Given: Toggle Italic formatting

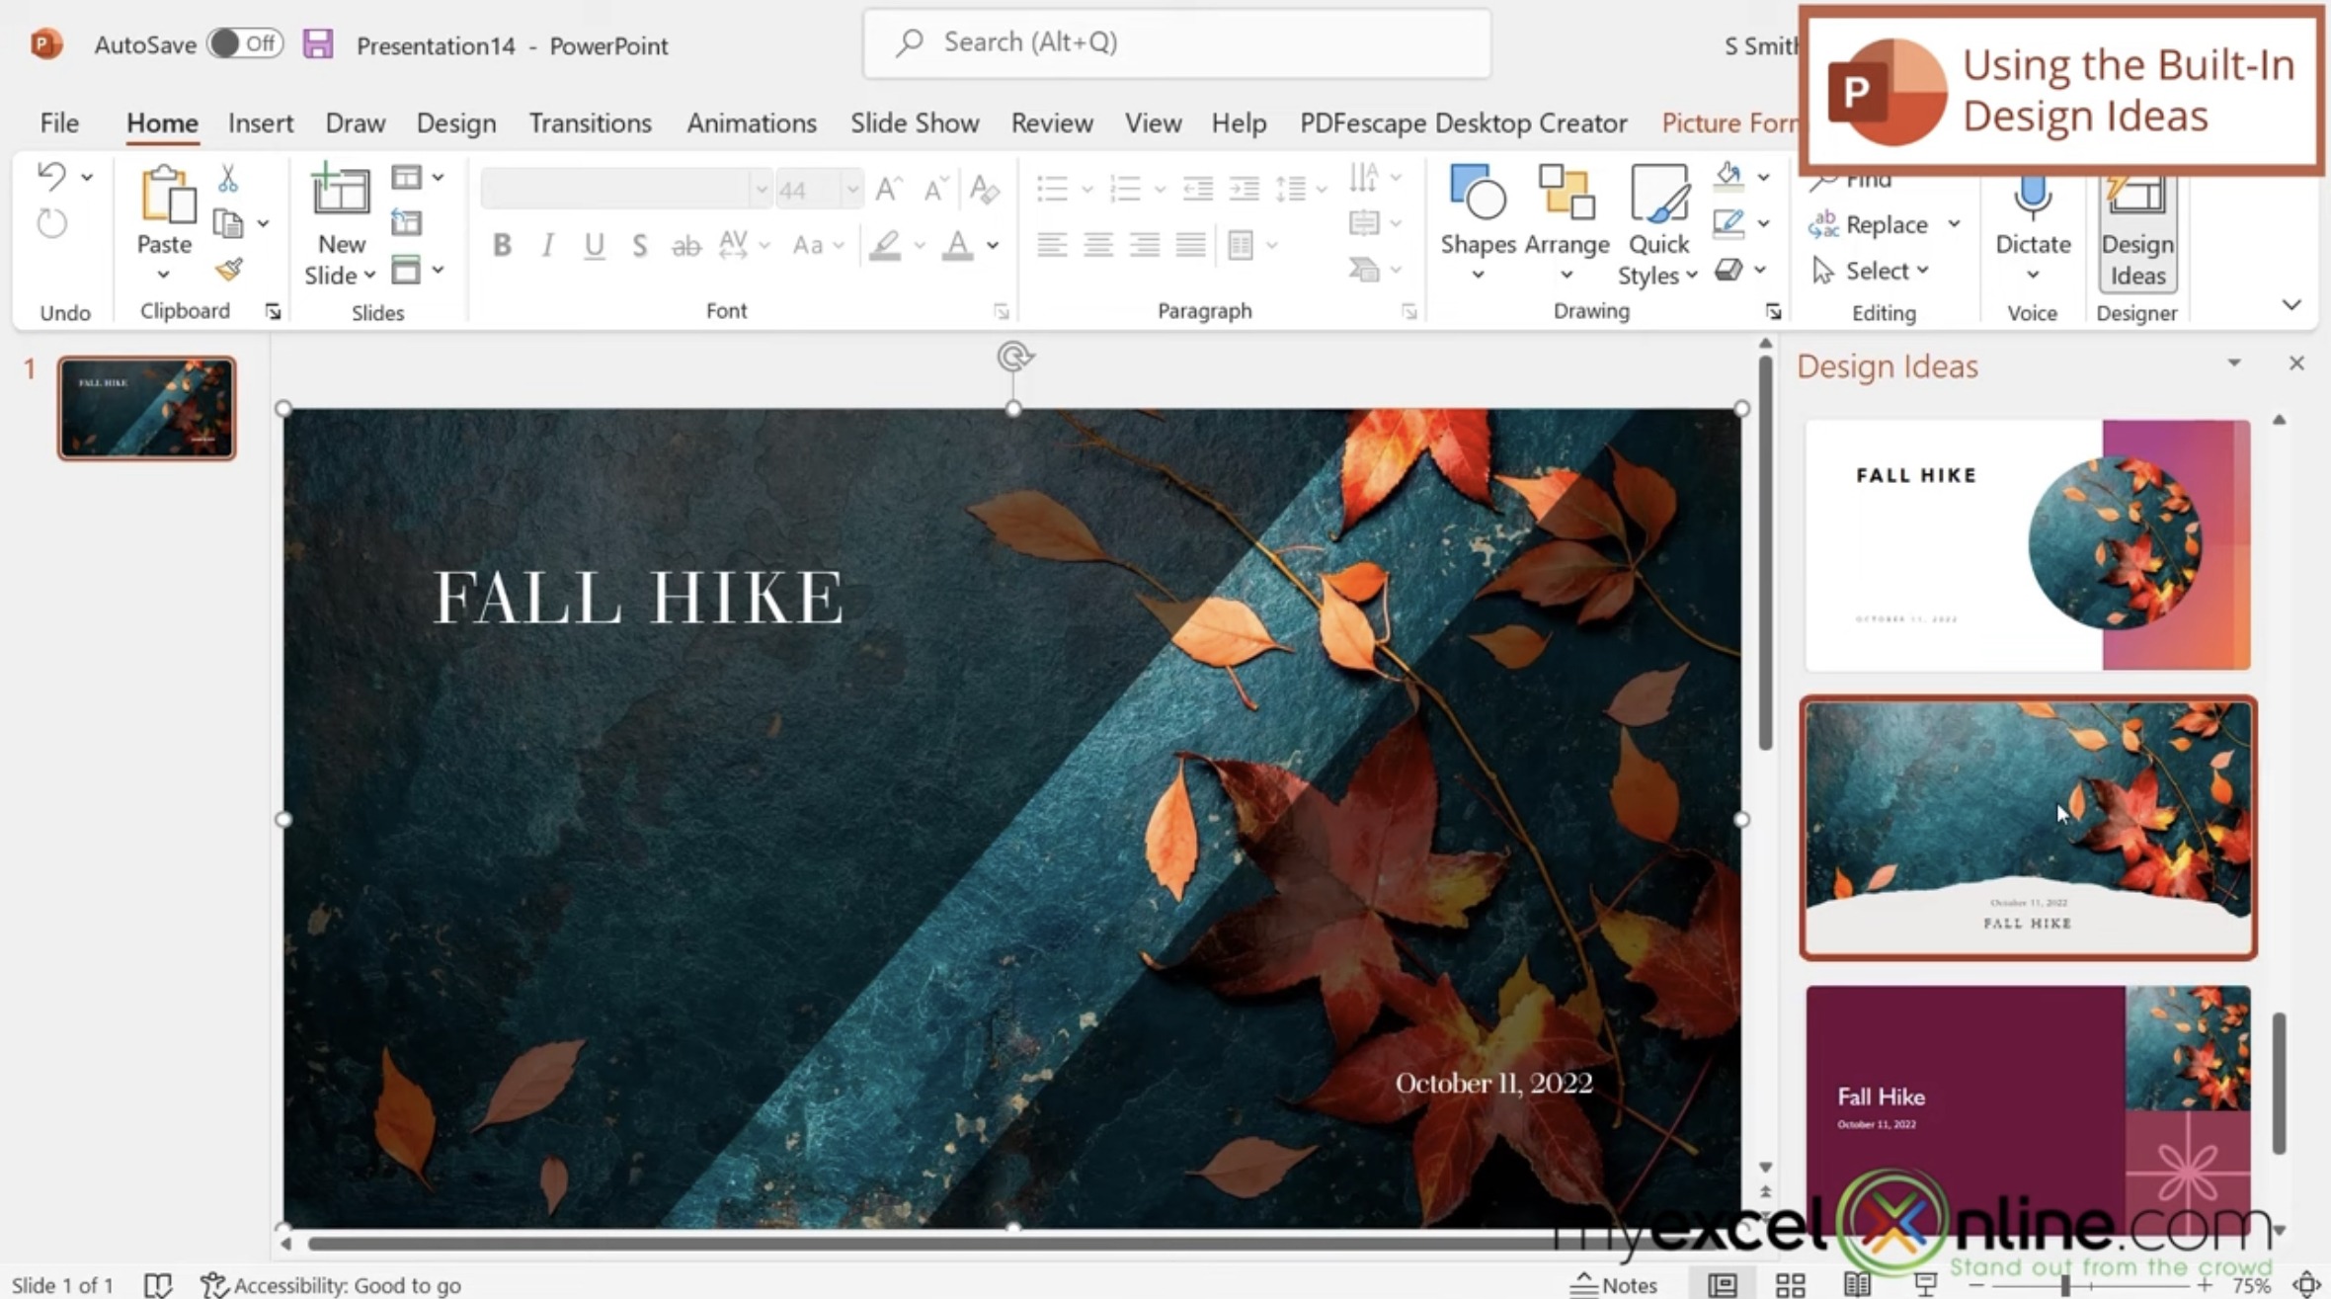Looking at the screenshot, I should click(x=547, y=245).
